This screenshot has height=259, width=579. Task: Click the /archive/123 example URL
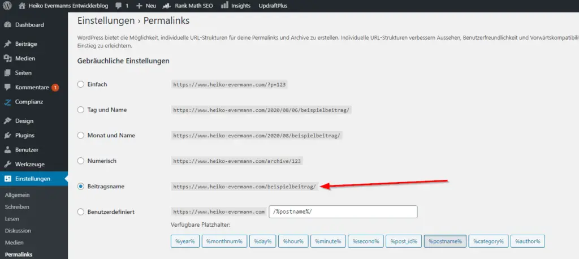point(237,161)
